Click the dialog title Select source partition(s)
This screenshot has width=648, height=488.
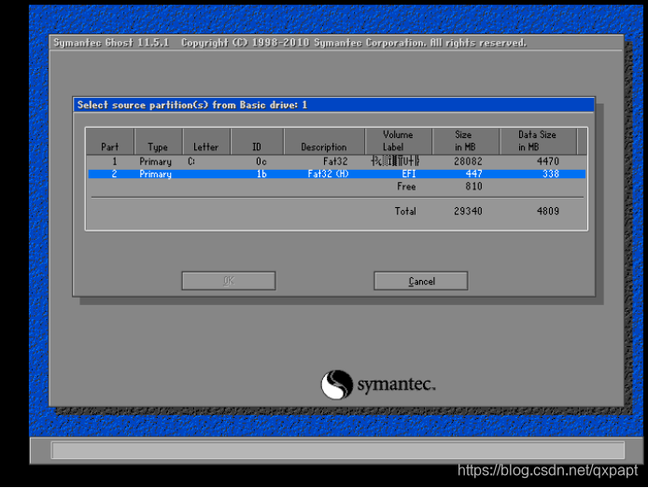coord(192,105)
